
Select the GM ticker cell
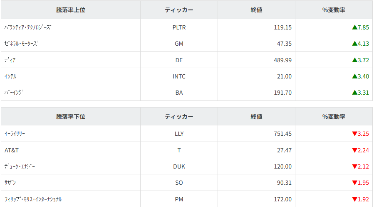click(x=179, y=44)
